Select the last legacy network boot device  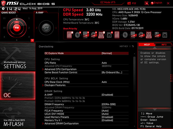coord(165,35)
